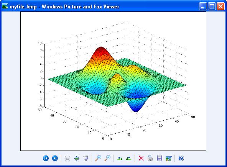Rotate the image clockwise

click(120, 158)
